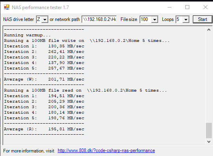Click the read Iteration 3: 200,36 MB/sec line
This screenshot has height=156, width=213.
44,107
